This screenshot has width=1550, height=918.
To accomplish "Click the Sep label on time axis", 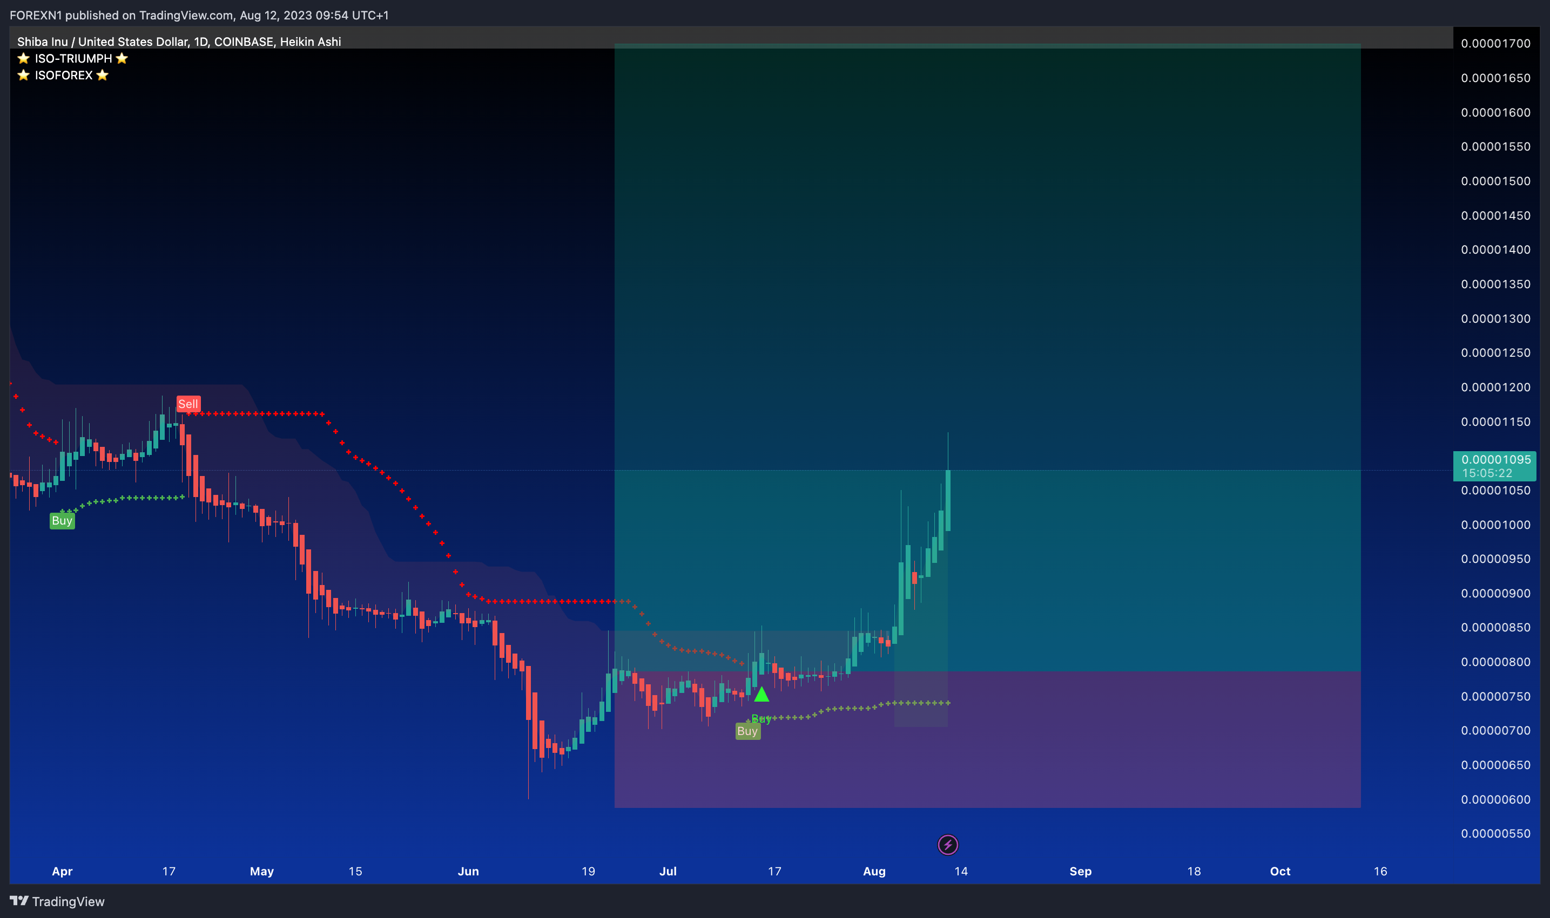I will 1080,871.
